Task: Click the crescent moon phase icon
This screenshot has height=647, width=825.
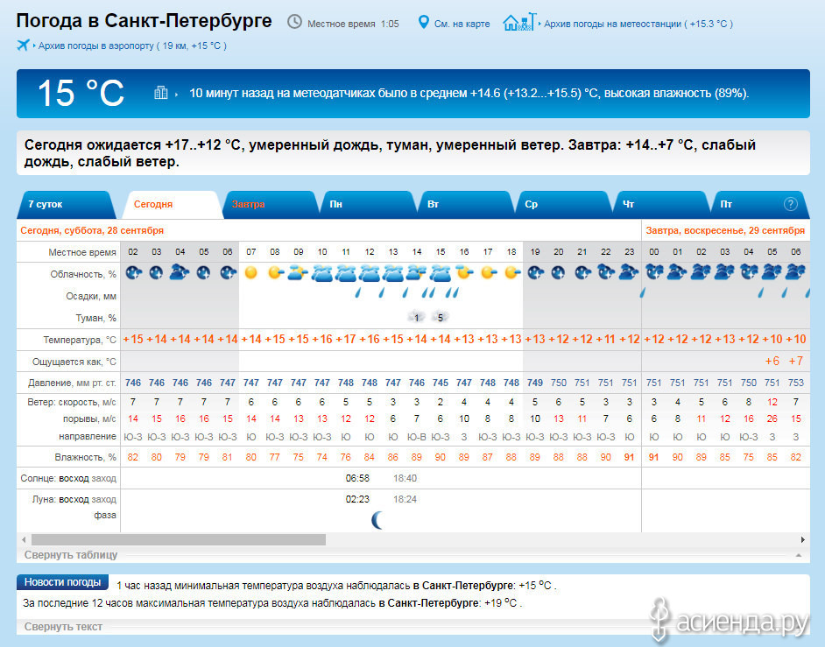Action: click(x=377, y=520)
